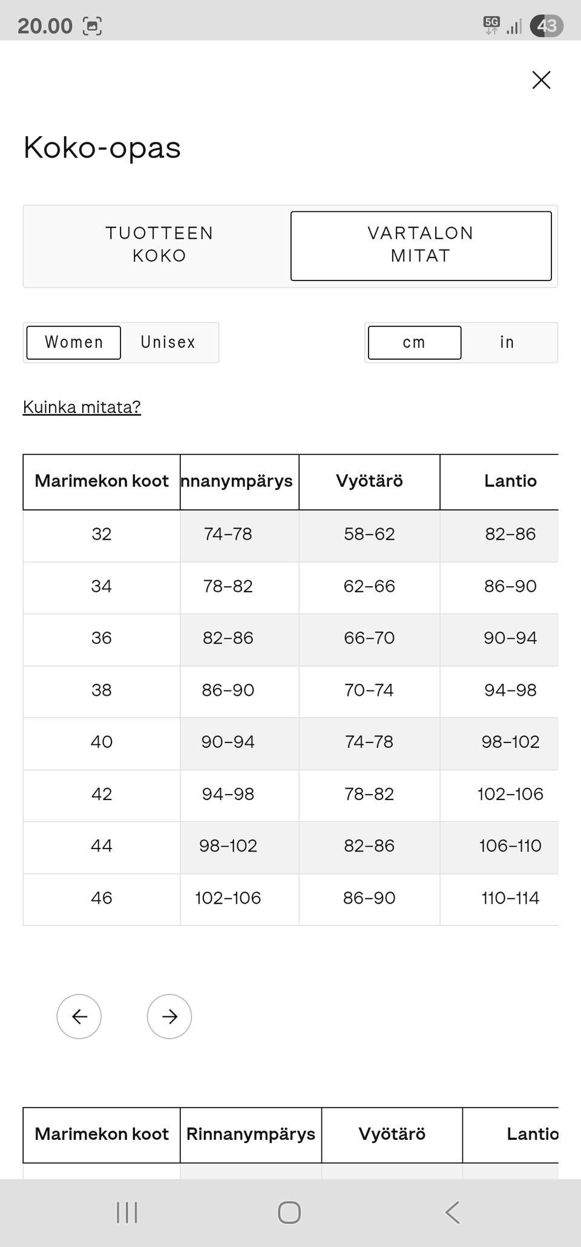Open Kuinka mitata? link
Image resolution: width=581 pixels, height=1247 pixels.
point(82,407)
